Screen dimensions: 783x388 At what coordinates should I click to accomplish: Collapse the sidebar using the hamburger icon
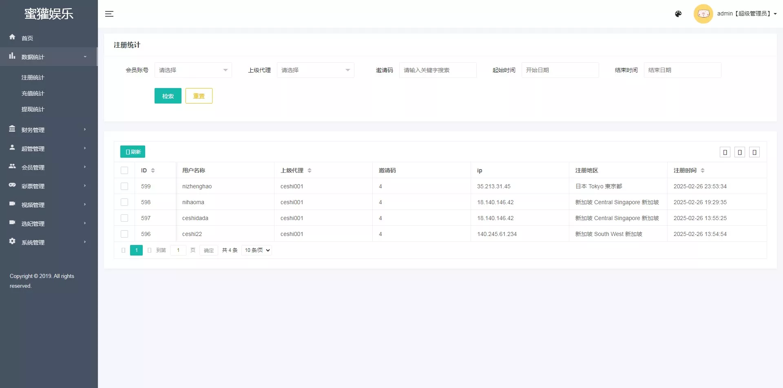[x=109, y=14]
